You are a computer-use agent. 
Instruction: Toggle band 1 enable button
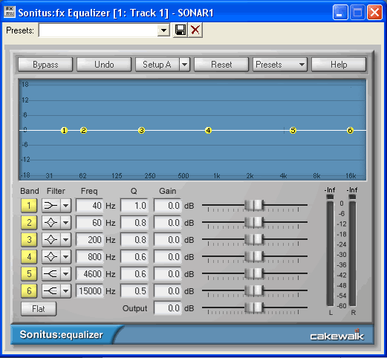tap(29, 206)
